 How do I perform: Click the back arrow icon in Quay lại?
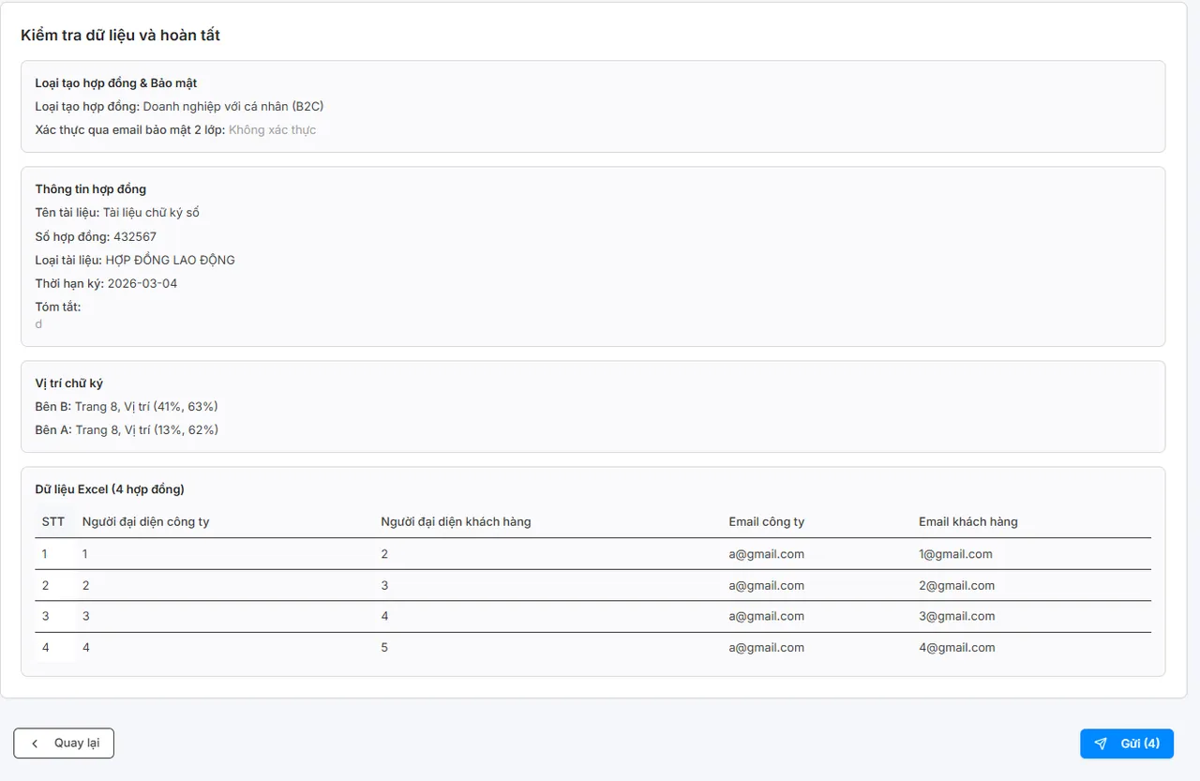(x=35, y=743)
